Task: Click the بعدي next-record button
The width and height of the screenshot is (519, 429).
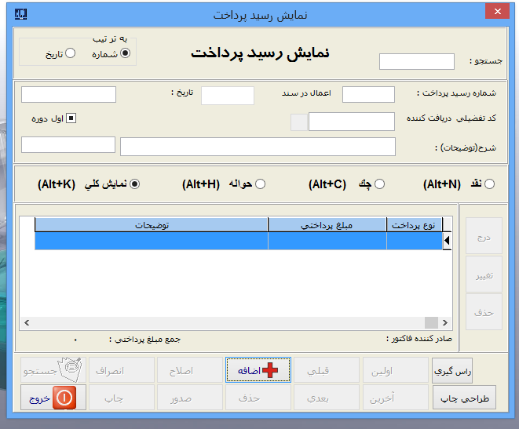Action: (327, 398)
